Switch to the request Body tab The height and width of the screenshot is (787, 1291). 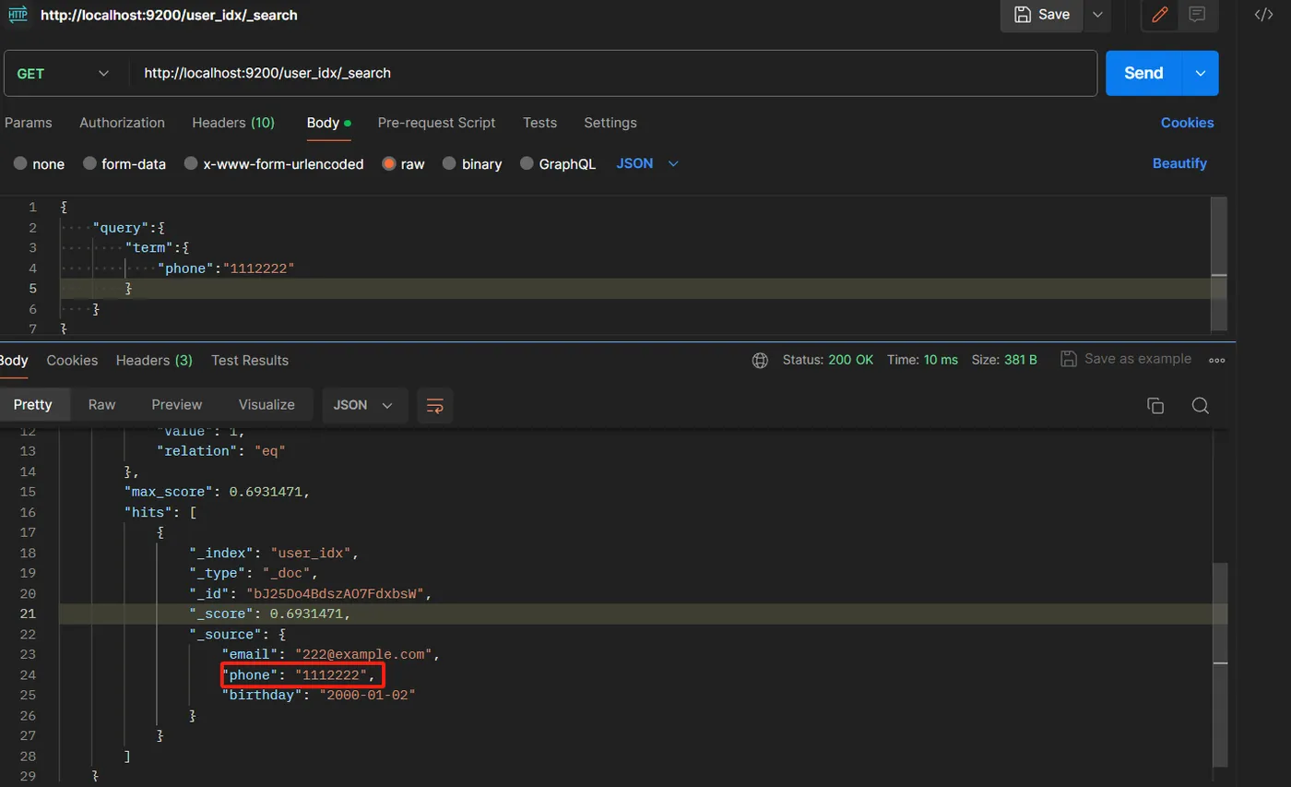(x=328, y=123)
